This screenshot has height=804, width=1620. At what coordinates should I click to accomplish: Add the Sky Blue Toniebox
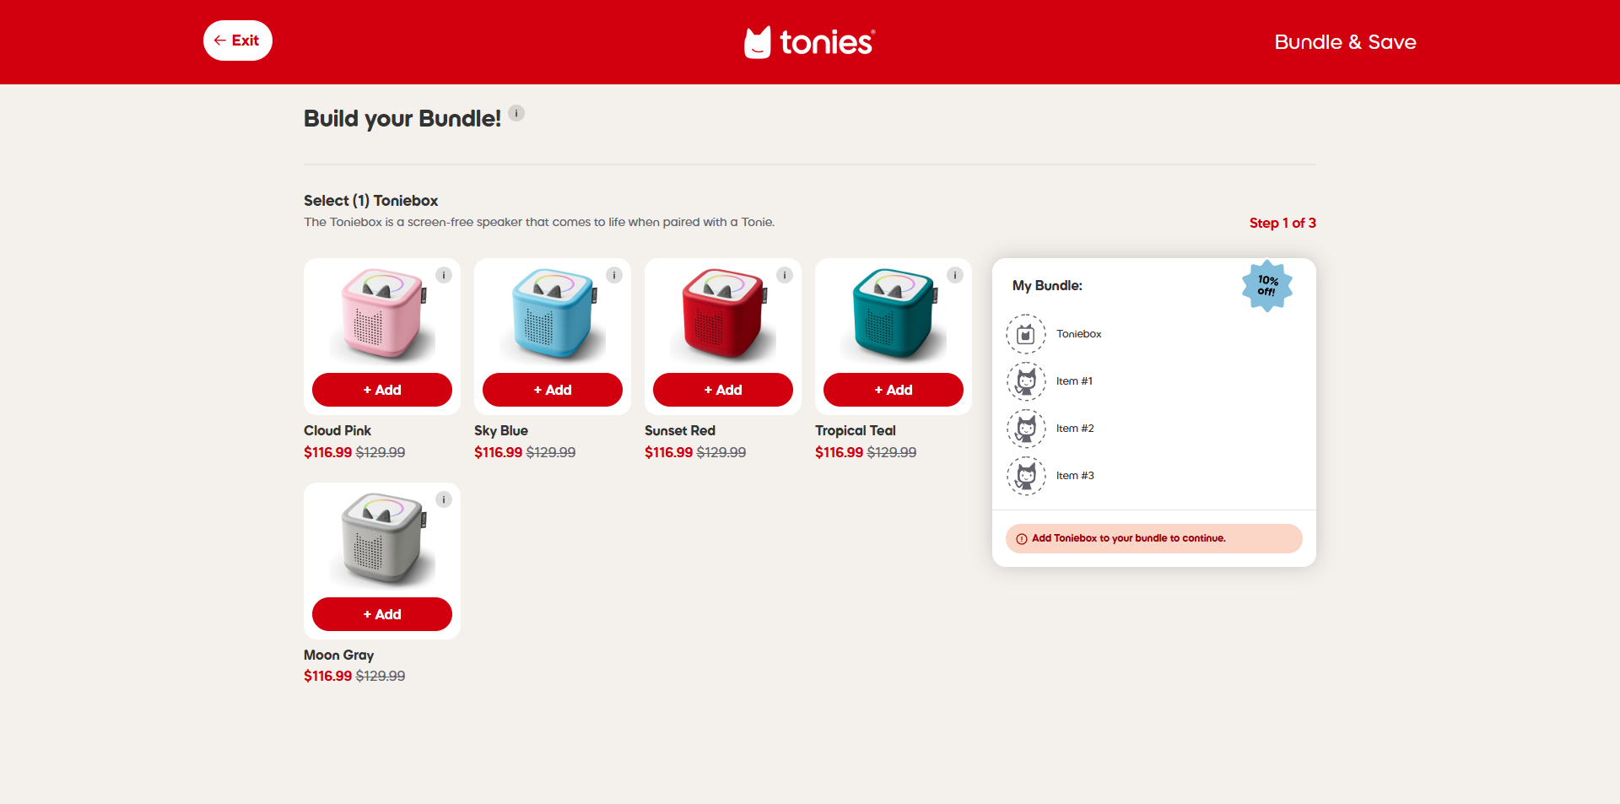pyautogui.click(x=553, y=390)
